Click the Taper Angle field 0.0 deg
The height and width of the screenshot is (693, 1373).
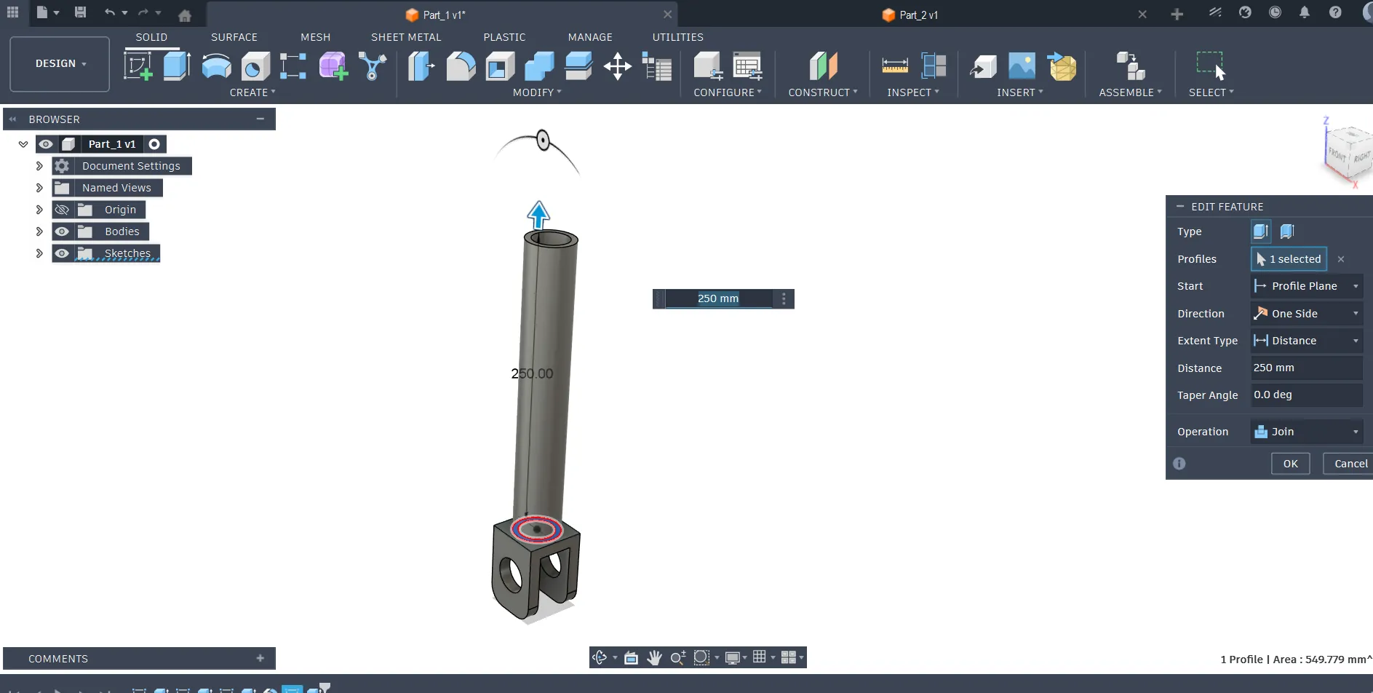(1307, 395)
